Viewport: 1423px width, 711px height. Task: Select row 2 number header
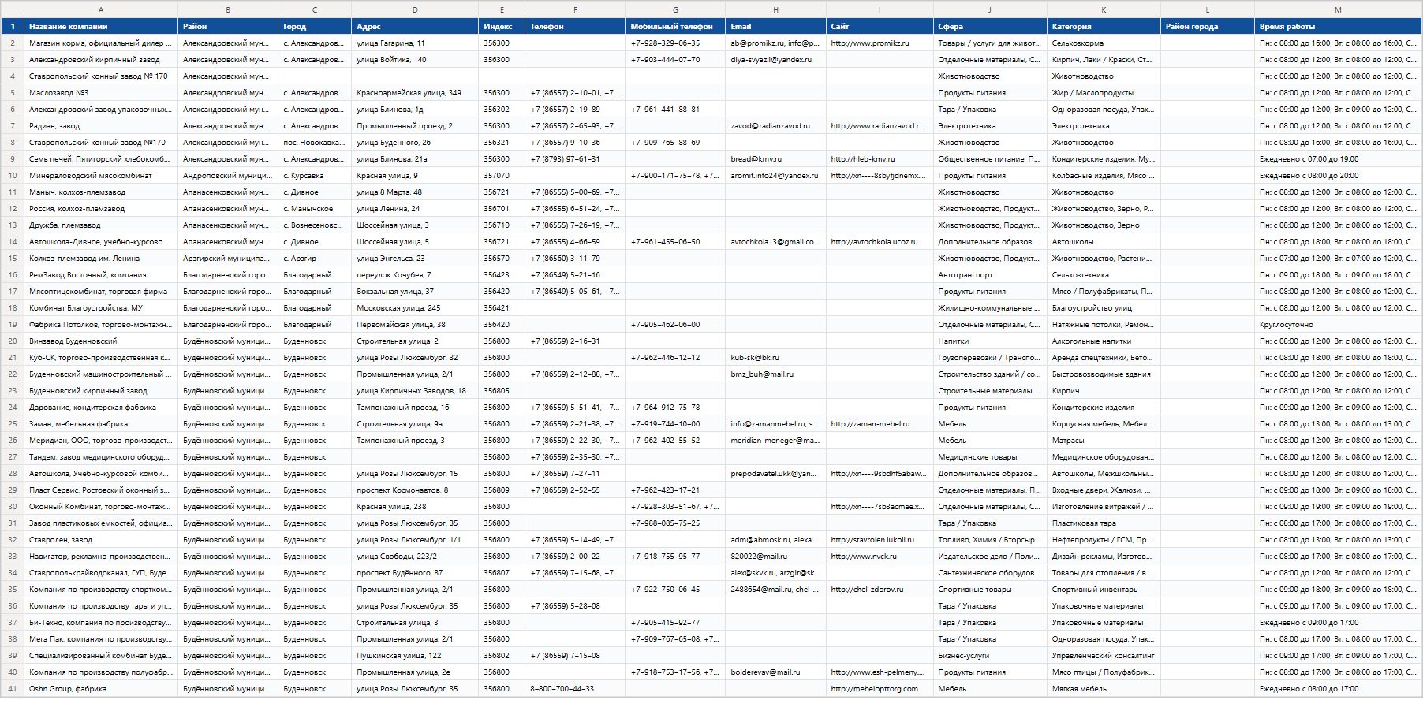13,43
